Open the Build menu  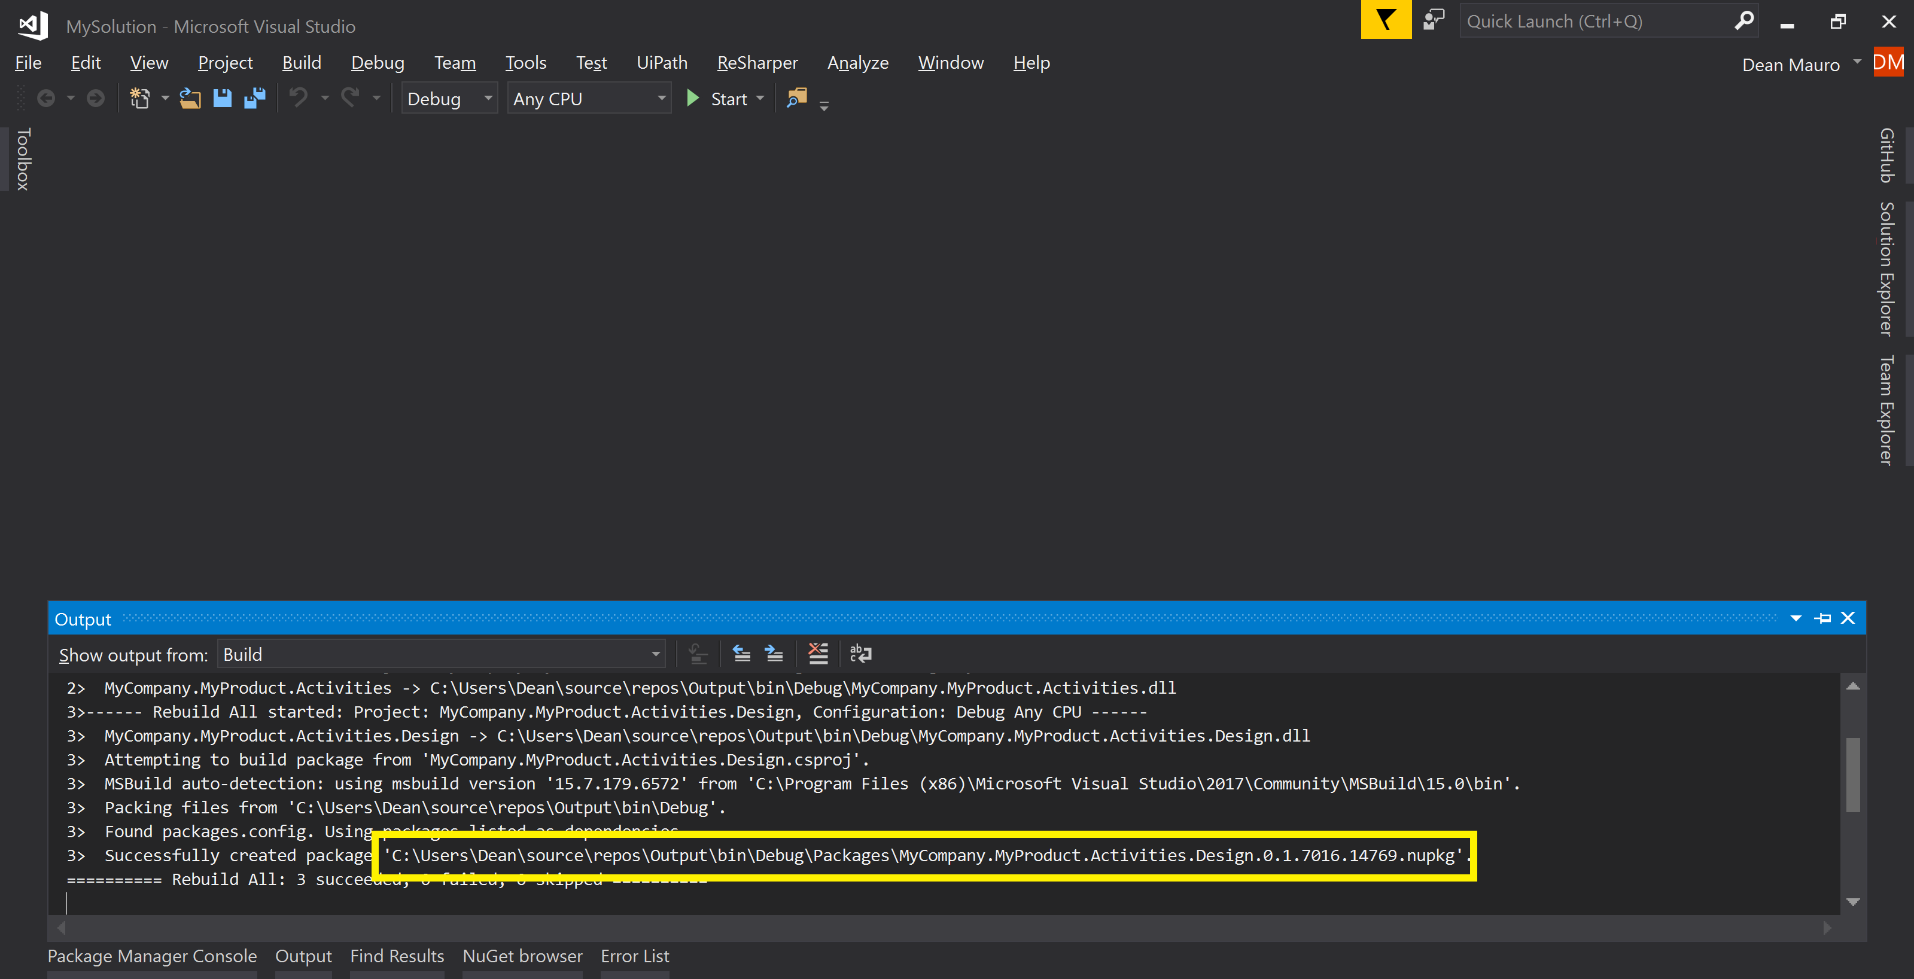(x=302, y=62)
